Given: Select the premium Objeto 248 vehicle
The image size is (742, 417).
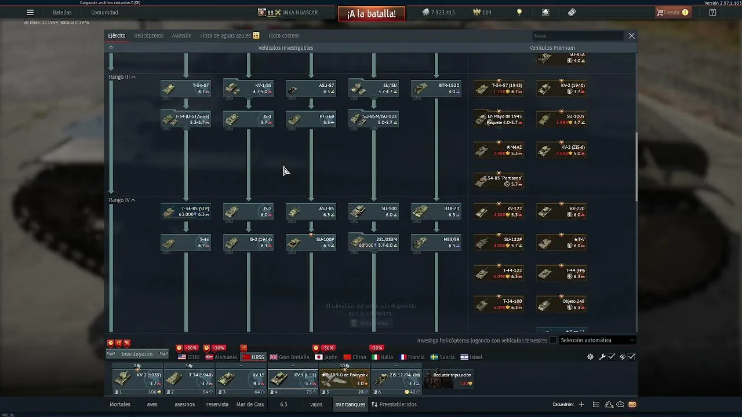Looking at the screenshot, I should tap(562, 304).
